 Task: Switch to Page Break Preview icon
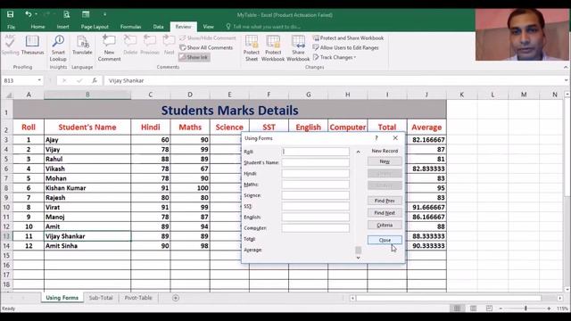click(489, 309)
